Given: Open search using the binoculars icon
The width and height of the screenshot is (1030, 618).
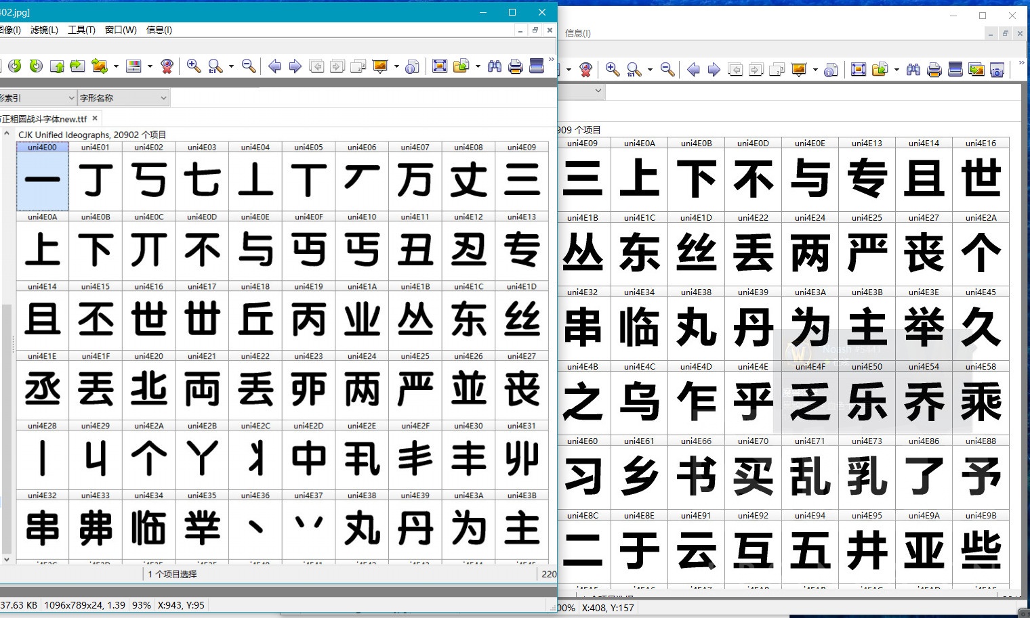Looking at the screenshot, I should coord(495,66).
